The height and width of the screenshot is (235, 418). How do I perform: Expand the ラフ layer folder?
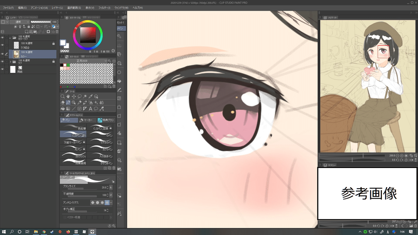coord(10,62)
